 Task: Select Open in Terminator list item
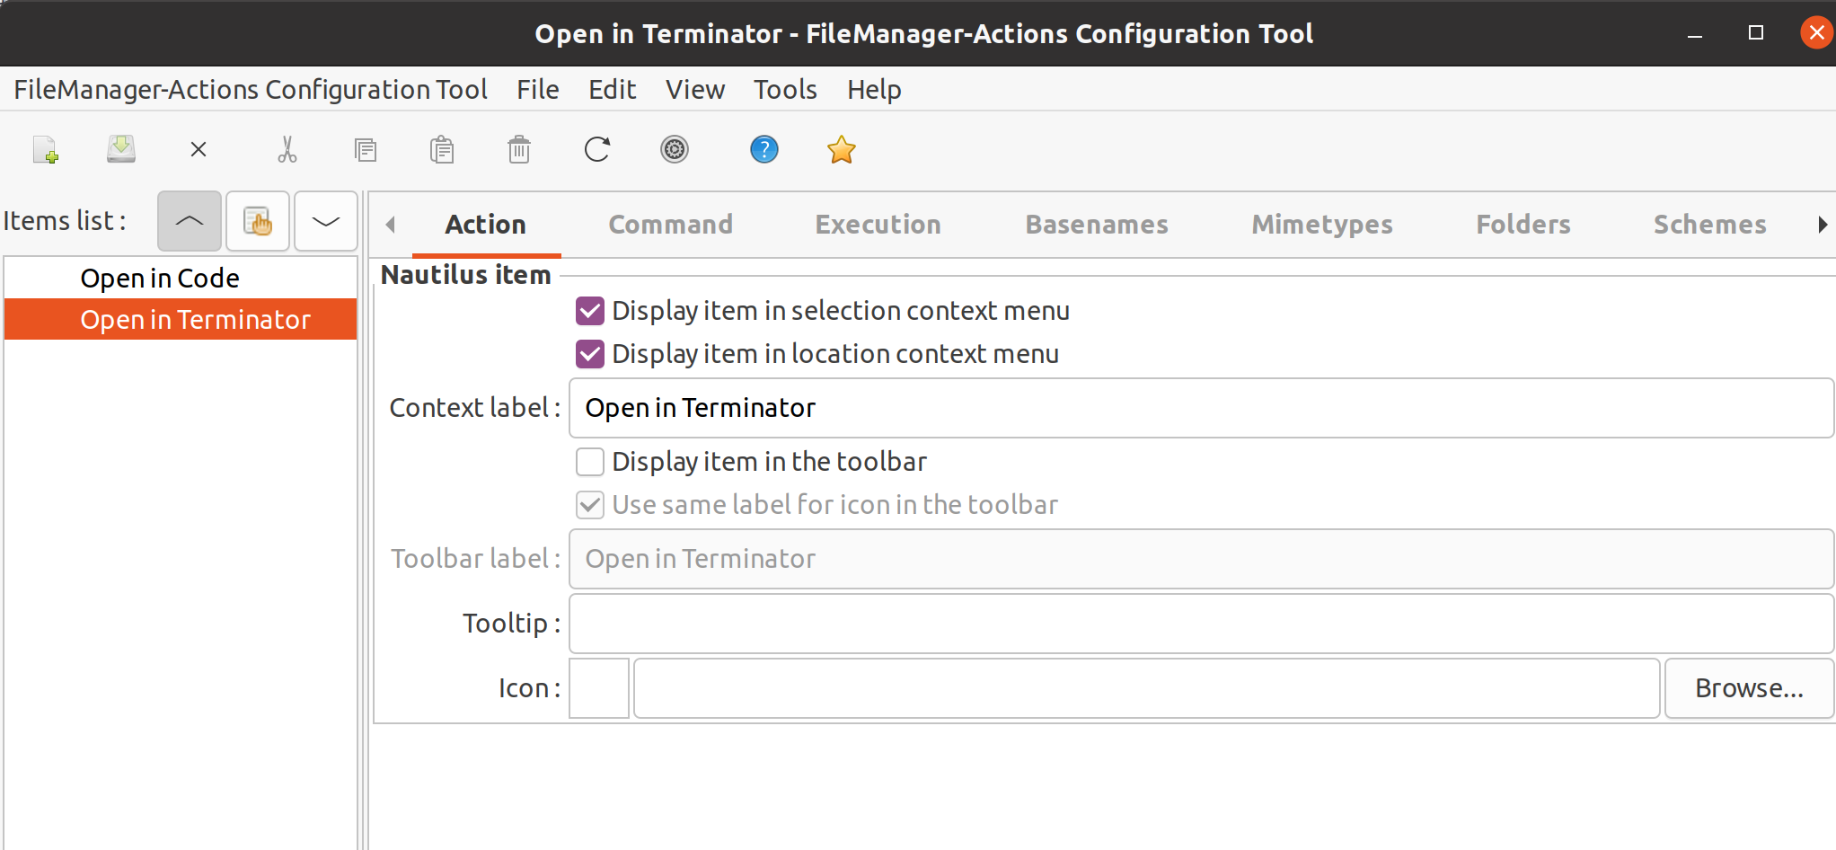(x=181, y=320)
